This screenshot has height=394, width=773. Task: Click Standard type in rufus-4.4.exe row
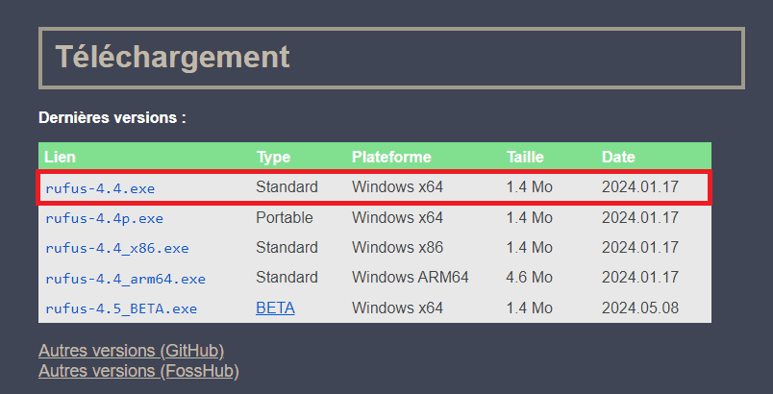click(x=287, y=186)
